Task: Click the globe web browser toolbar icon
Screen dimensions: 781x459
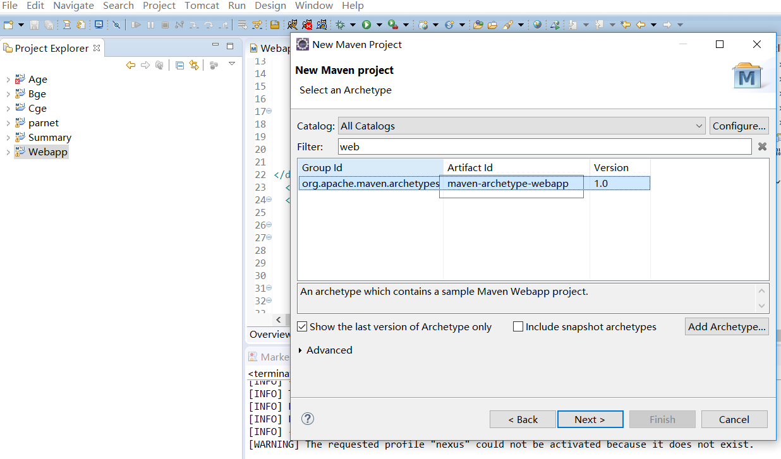Action: click(x=537, y=25)
